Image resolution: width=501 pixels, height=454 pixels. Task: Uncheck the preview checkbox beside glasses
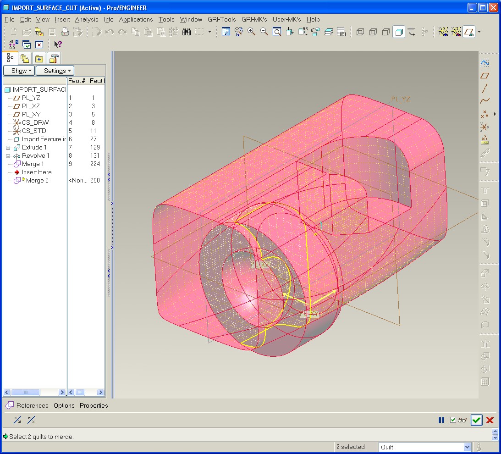pos(453,420)
